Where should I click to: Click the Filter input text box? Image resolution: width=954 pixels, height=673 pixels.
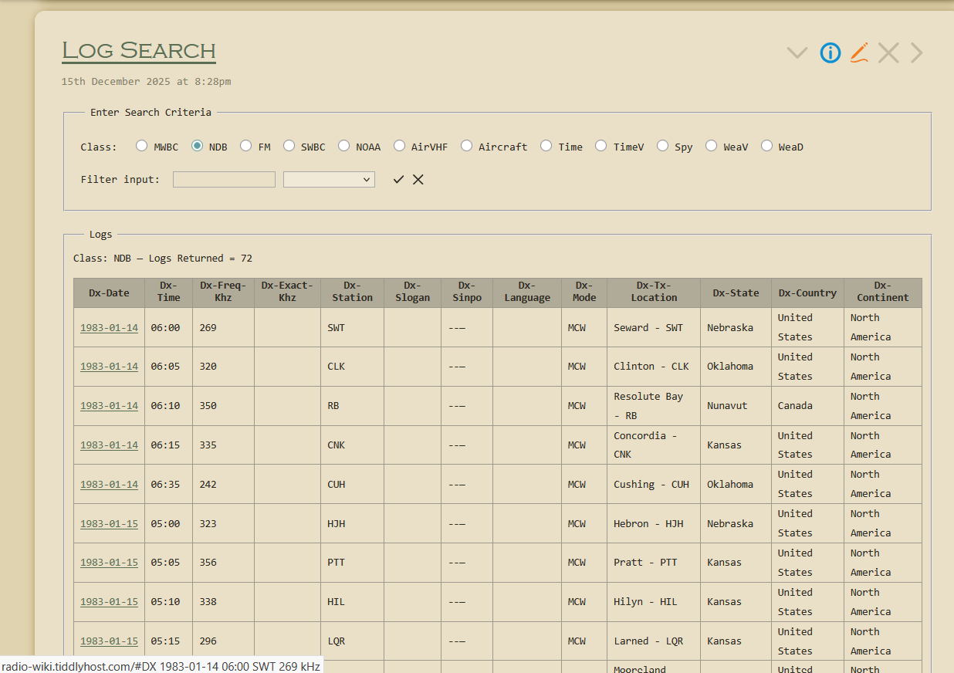click(224, 179)
